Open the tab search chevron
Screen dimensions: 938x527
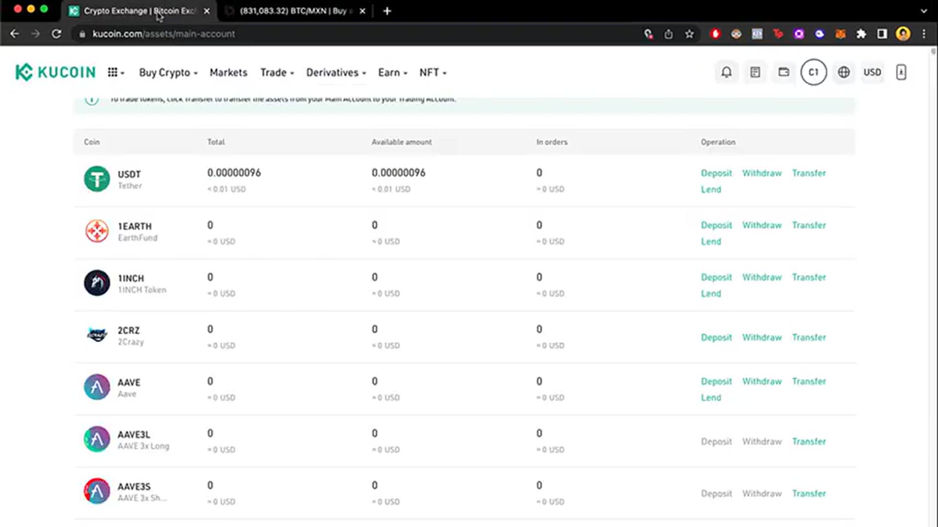pos(923,11)
